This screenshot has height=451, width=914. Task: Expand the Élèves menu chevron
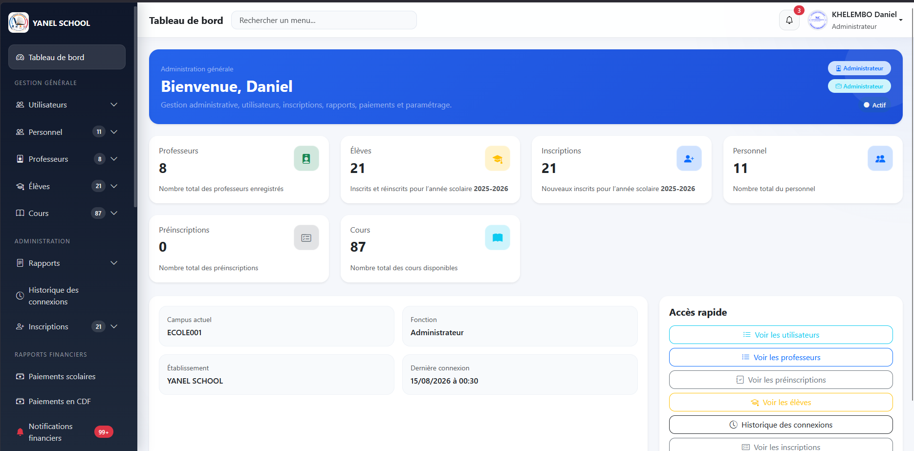pyautogui.click(x=114, y=186)
